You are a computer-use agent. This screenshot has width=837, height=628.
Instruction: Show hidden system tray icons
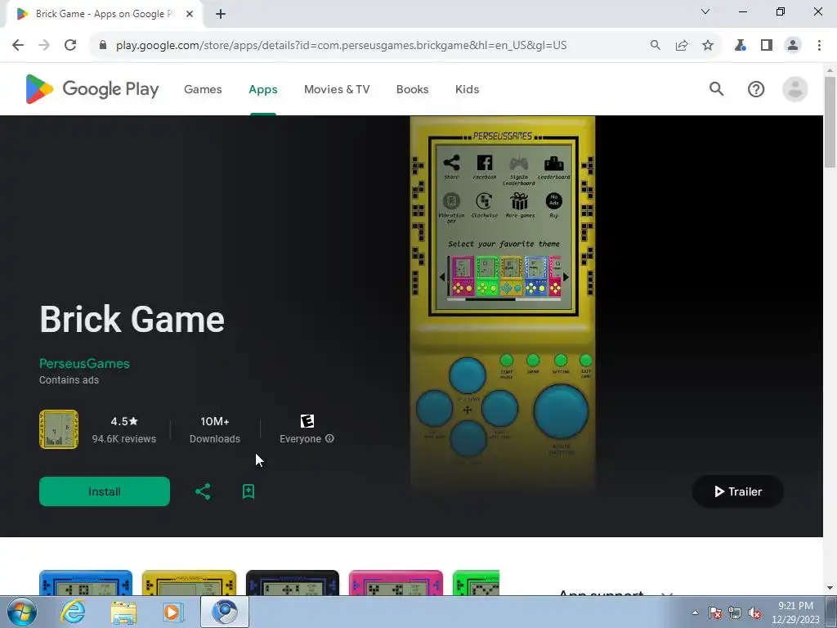[695, 612]
